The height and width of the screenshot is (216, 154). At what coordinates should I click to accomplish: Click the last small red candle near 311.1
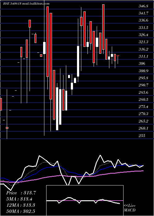click(118, 56)
